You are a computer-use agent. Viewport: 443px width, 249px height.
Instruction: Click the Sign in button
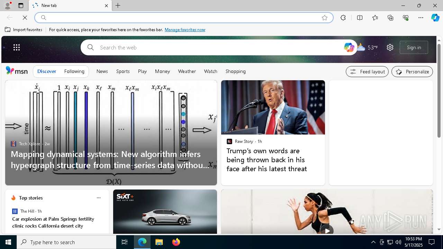[x=414, y=47]
